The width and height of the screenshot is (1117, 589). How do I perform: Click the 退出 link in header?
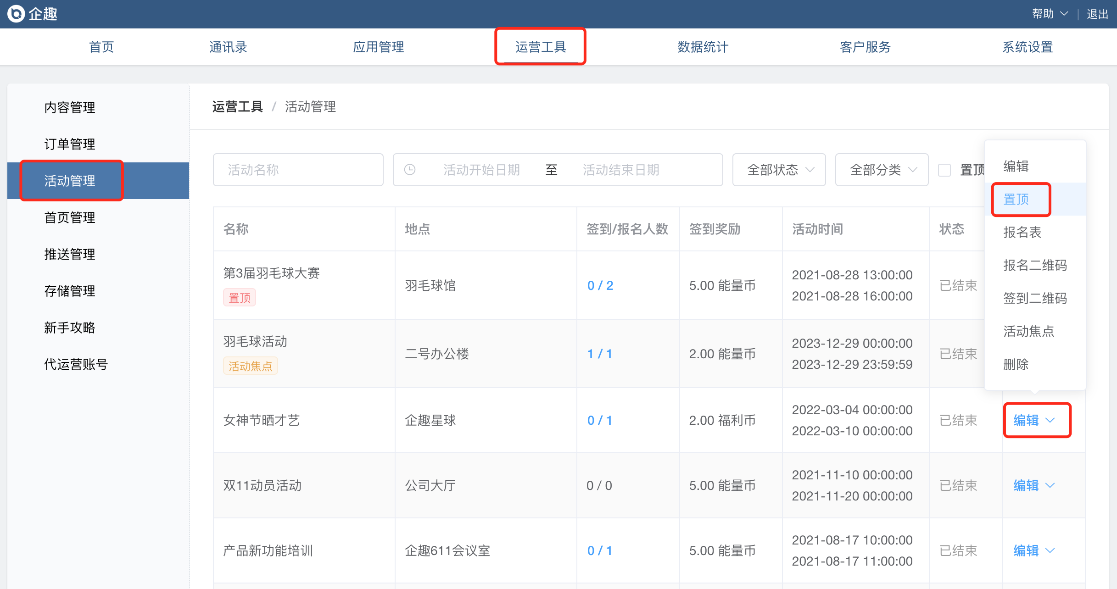pyautogui.click(x=1097, y=14)
